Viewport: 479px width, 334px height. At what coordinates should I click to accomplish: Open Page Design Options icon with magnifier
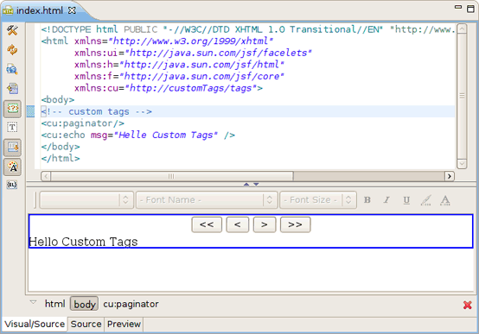(12, 69)
